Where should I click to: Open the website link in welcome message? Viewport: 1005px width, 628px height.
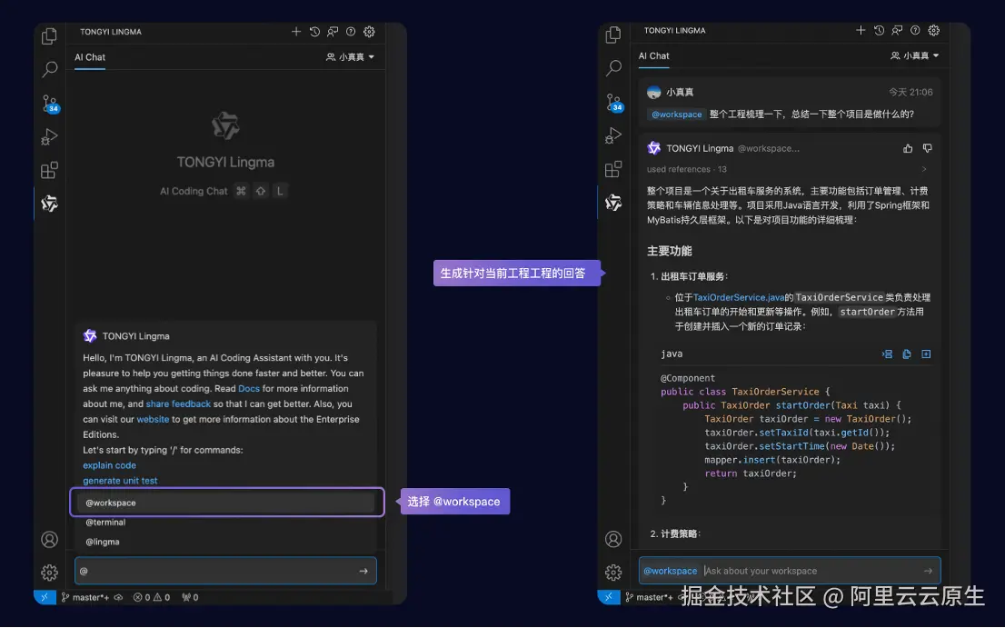coord(153,419)
